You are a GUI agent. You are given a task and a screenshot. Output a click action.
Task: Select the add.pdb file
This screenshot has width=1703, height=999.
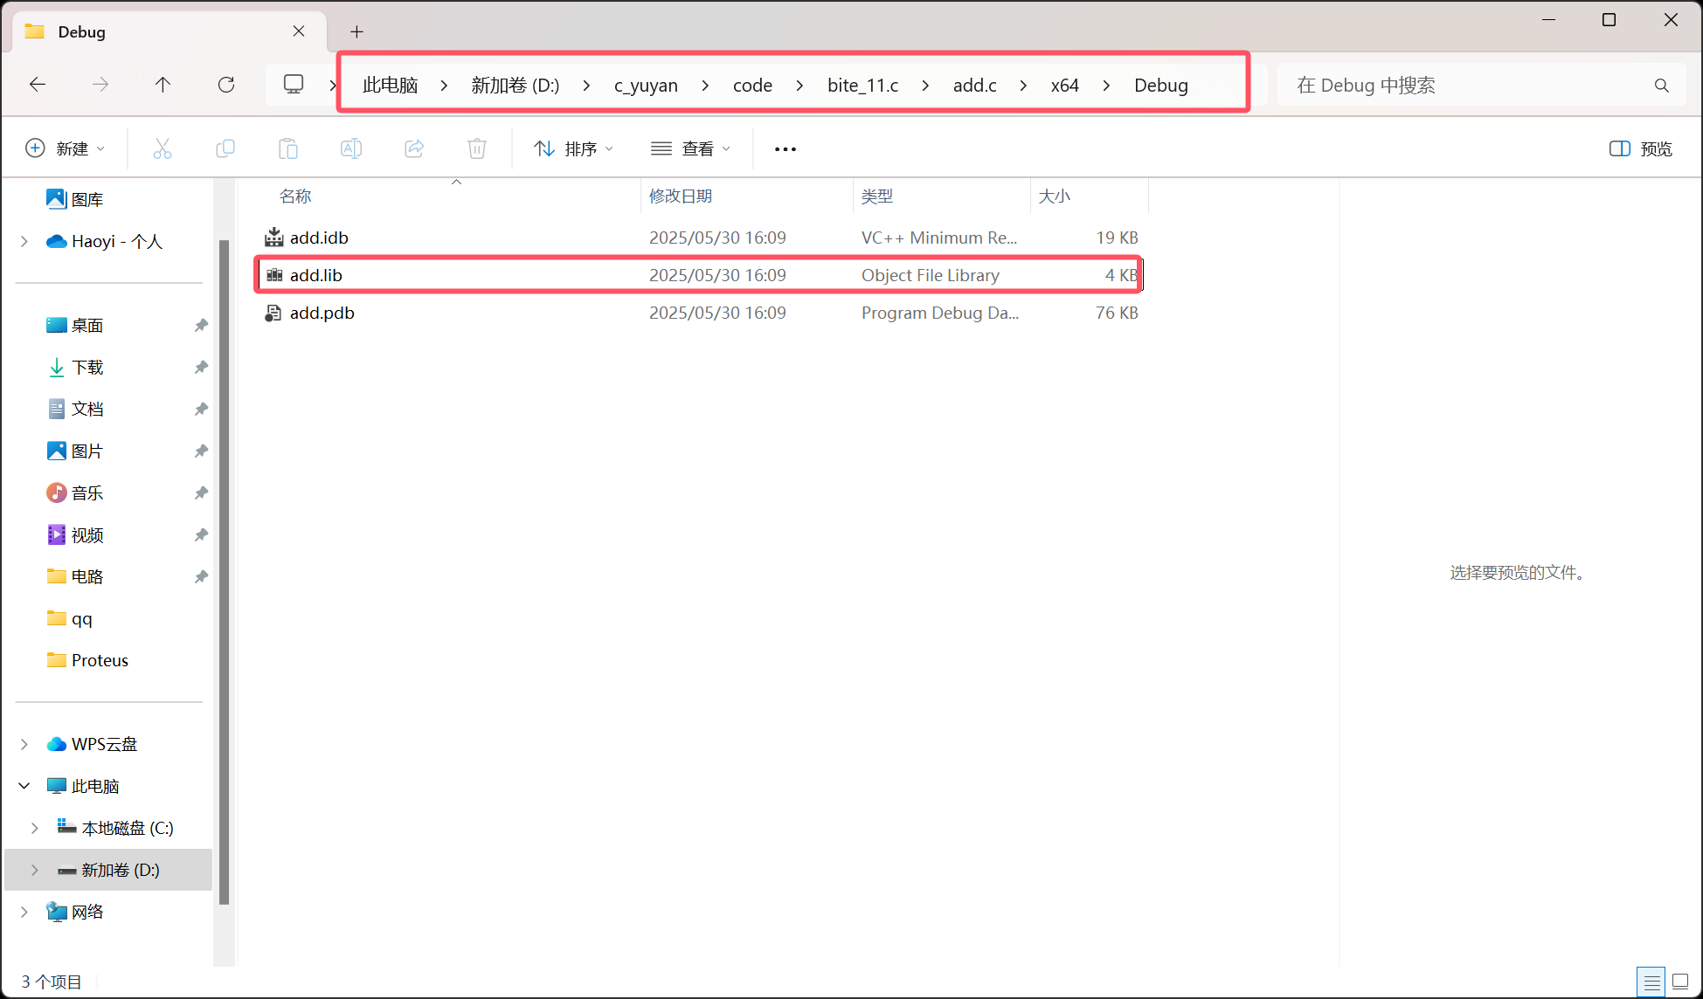(x=322, y=313)
